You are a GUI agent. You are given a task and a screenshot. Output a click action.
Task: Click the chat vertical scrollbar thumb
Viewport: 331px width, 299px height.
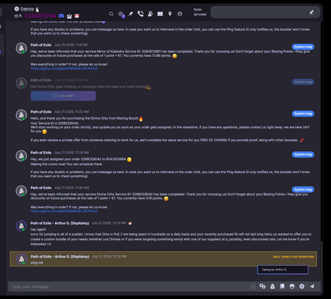pyautogui.click(x=322, y=259)
